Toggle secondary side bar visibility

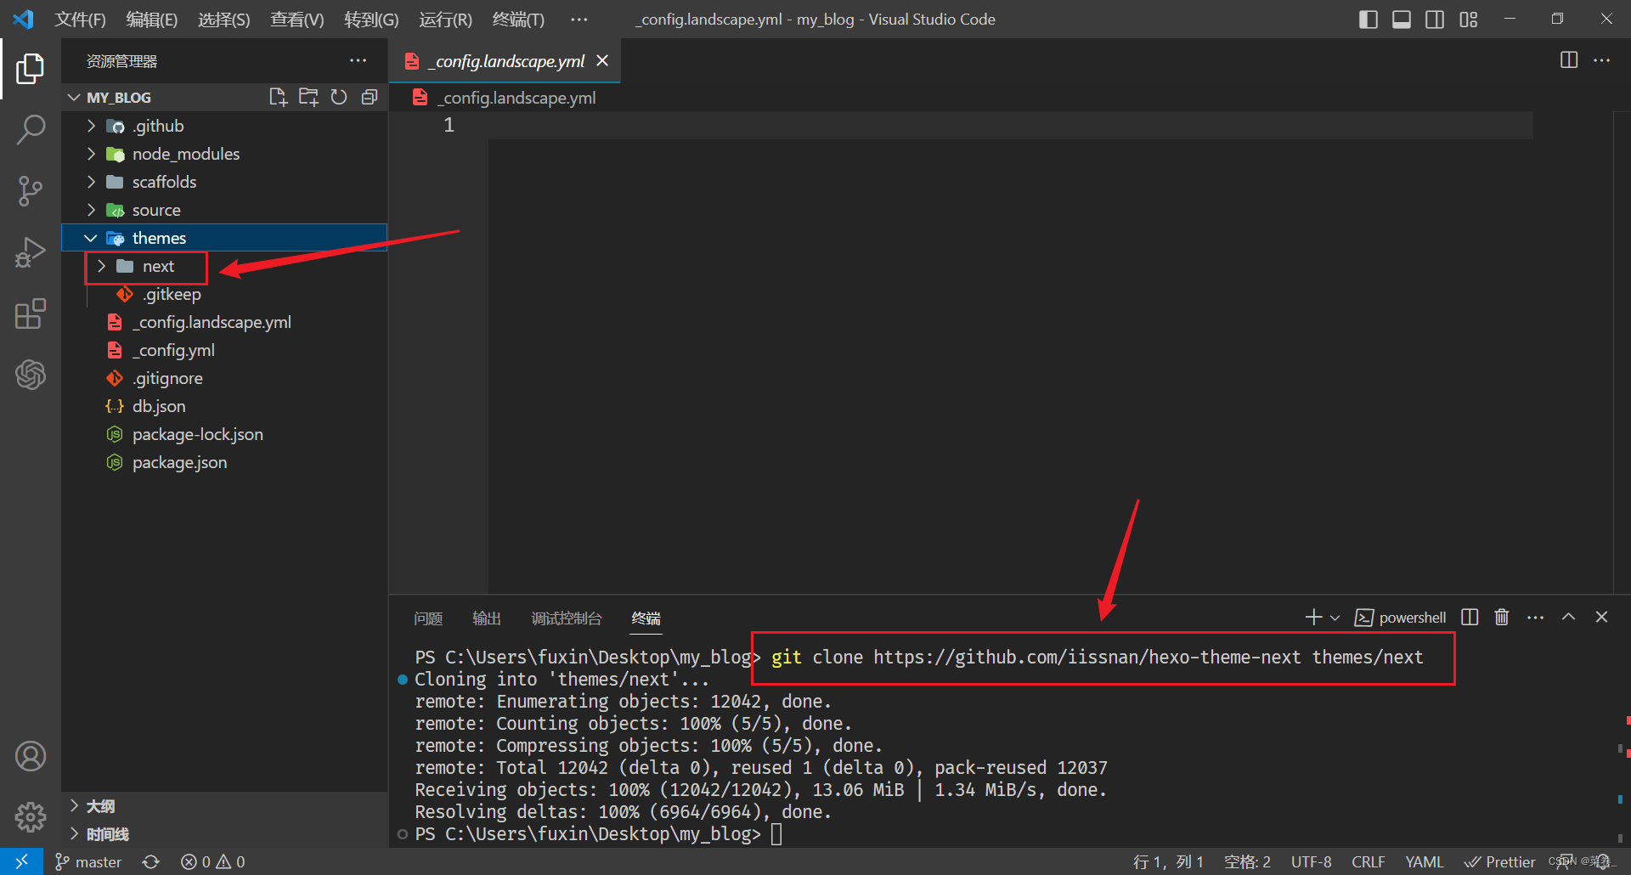pos(1435,19)
